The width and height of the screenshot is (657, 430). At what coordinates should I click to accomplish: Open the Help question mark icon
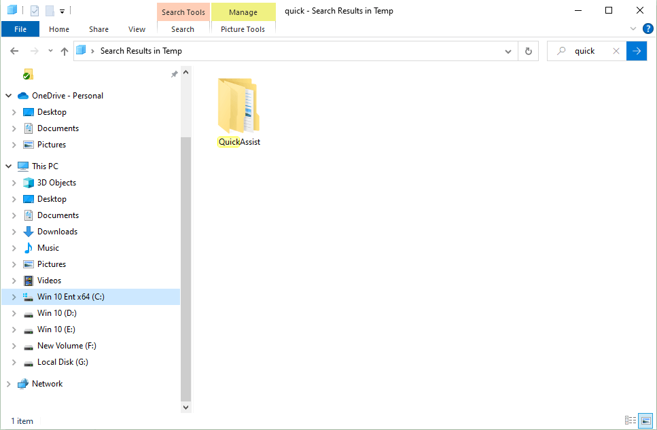click(x=647, y=29)
